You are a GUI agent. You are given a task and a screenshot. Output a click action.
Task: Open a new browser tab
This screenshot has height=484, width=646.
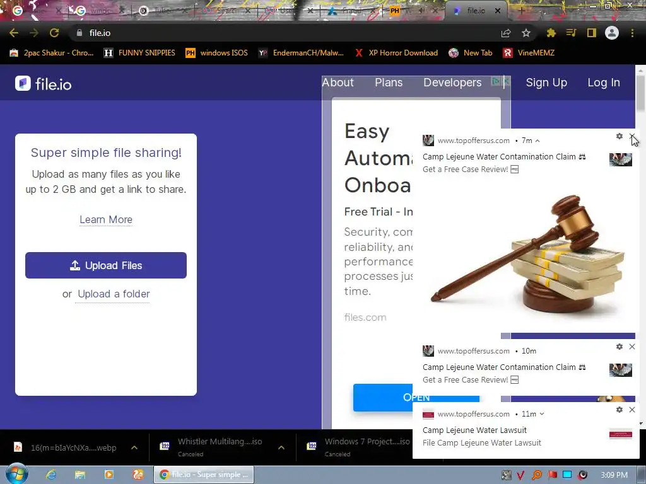(x=521, y=11)
